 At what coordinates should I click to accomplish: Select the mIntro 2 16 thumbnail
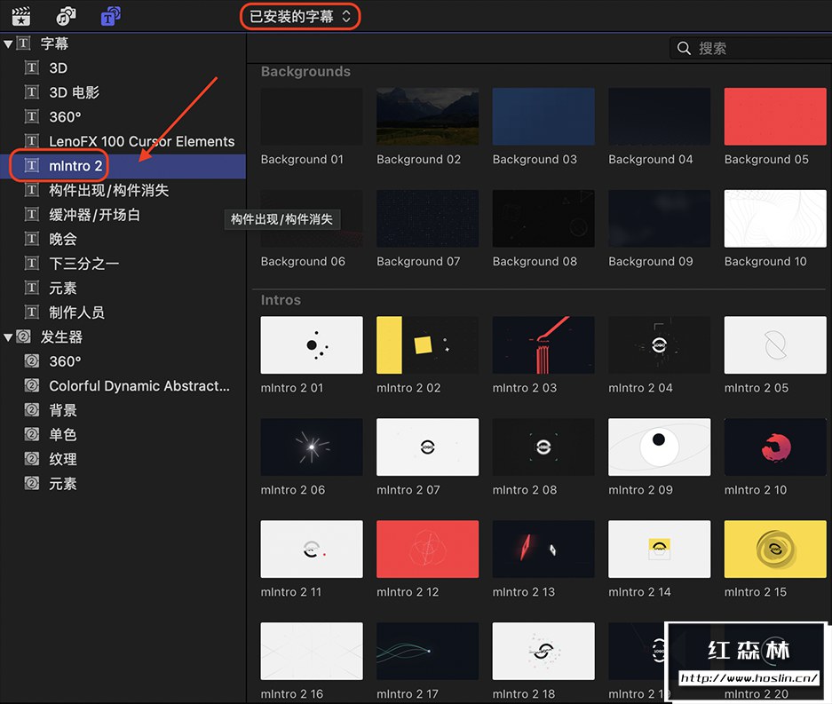pos(312,651)
